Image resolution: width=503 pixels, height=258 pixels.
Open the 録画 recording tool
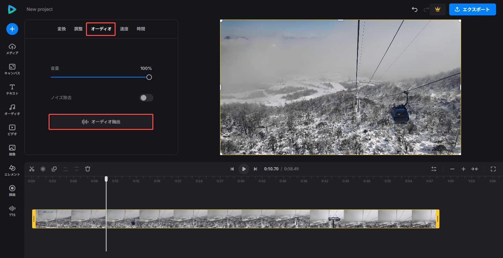click(x=12, y=191)
